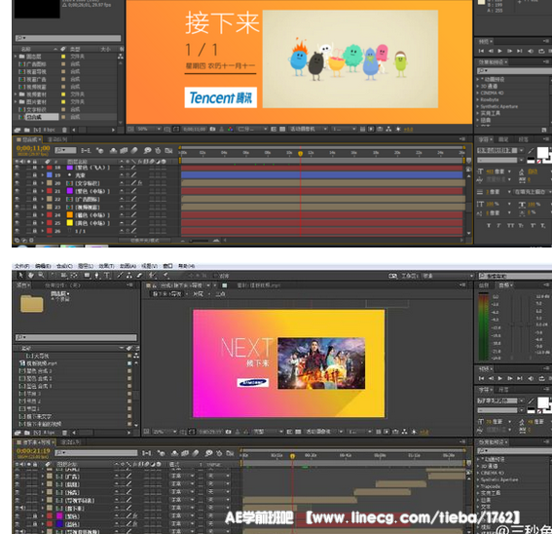The width and height of the screenshot is (552, 534).
Task: Select the Hand tool in lower toolbar
Action: [31, 276]
